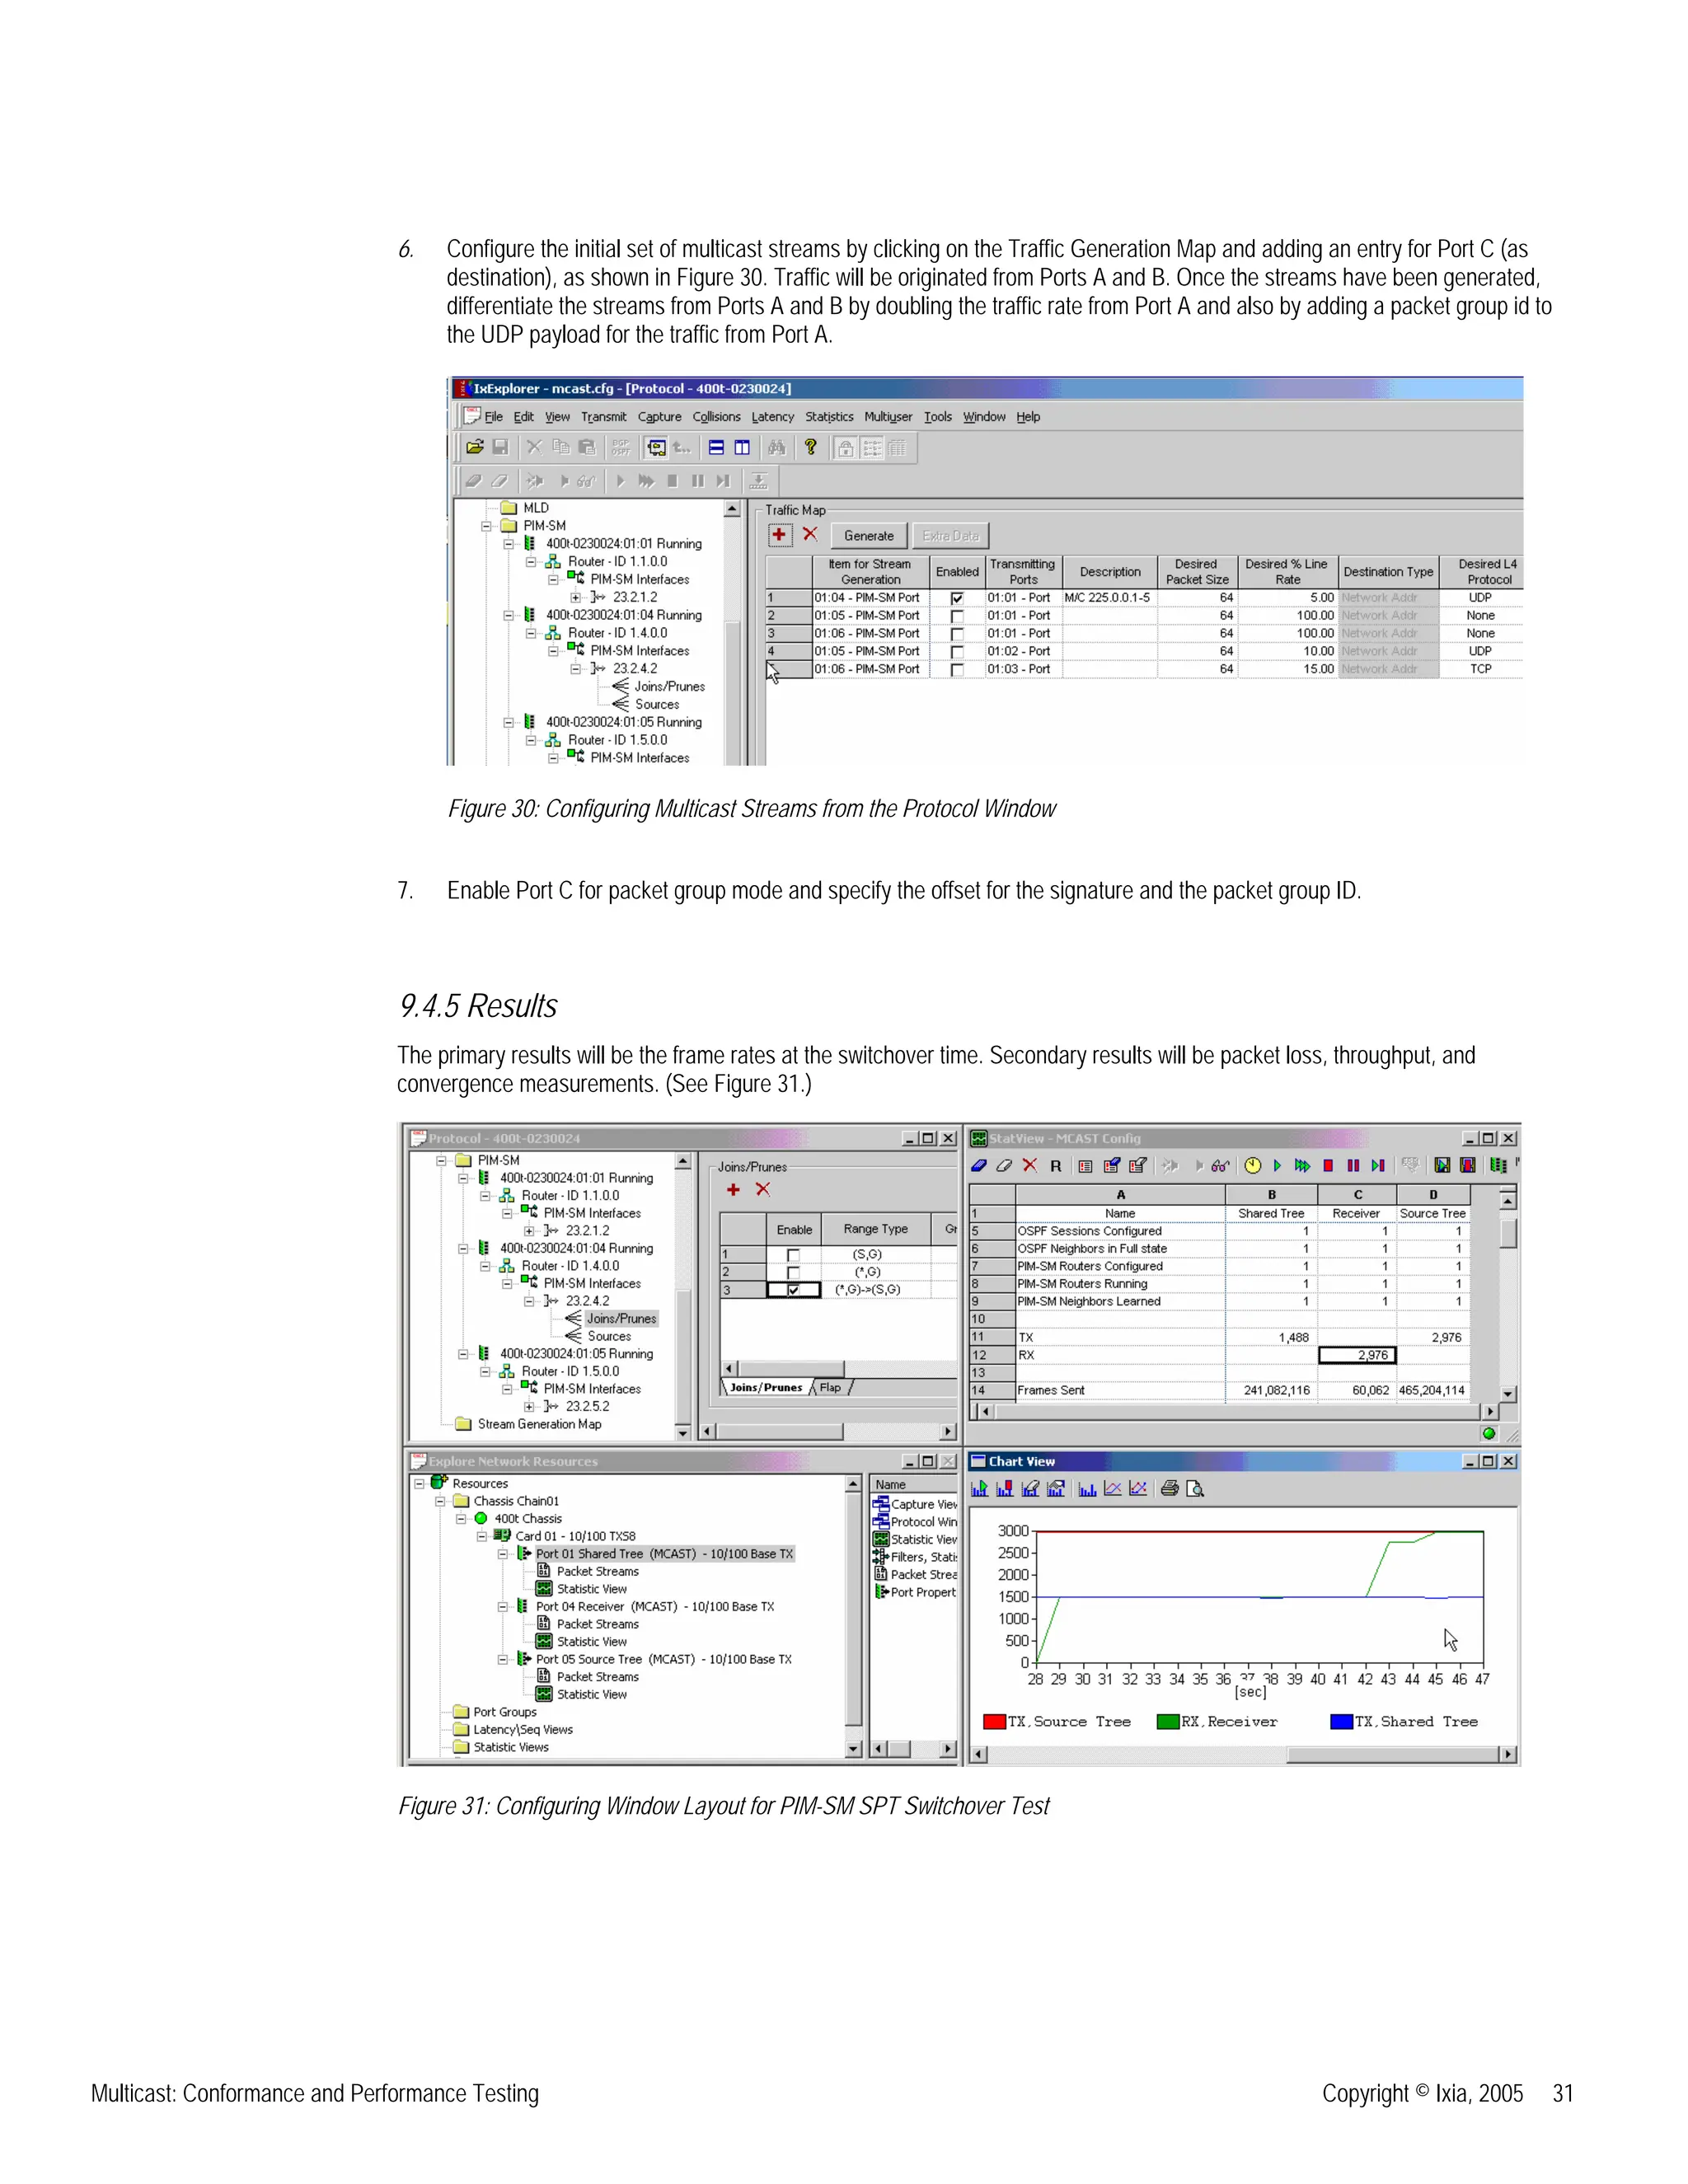Screen dimensions: 1688x2184
Task: Click the red X icon in StatView toolbar
Action: 1030,1165
